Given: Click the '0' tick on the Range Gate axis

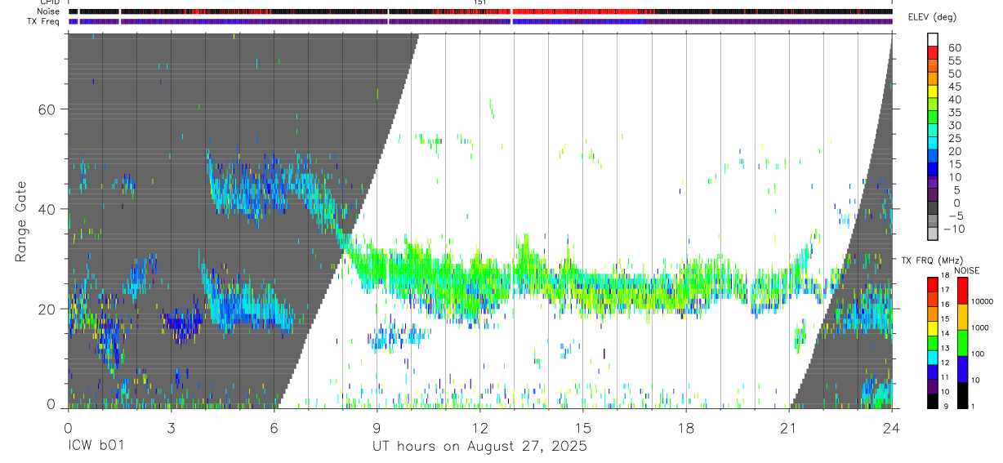Looking at the screenshot, I should 52,405.
